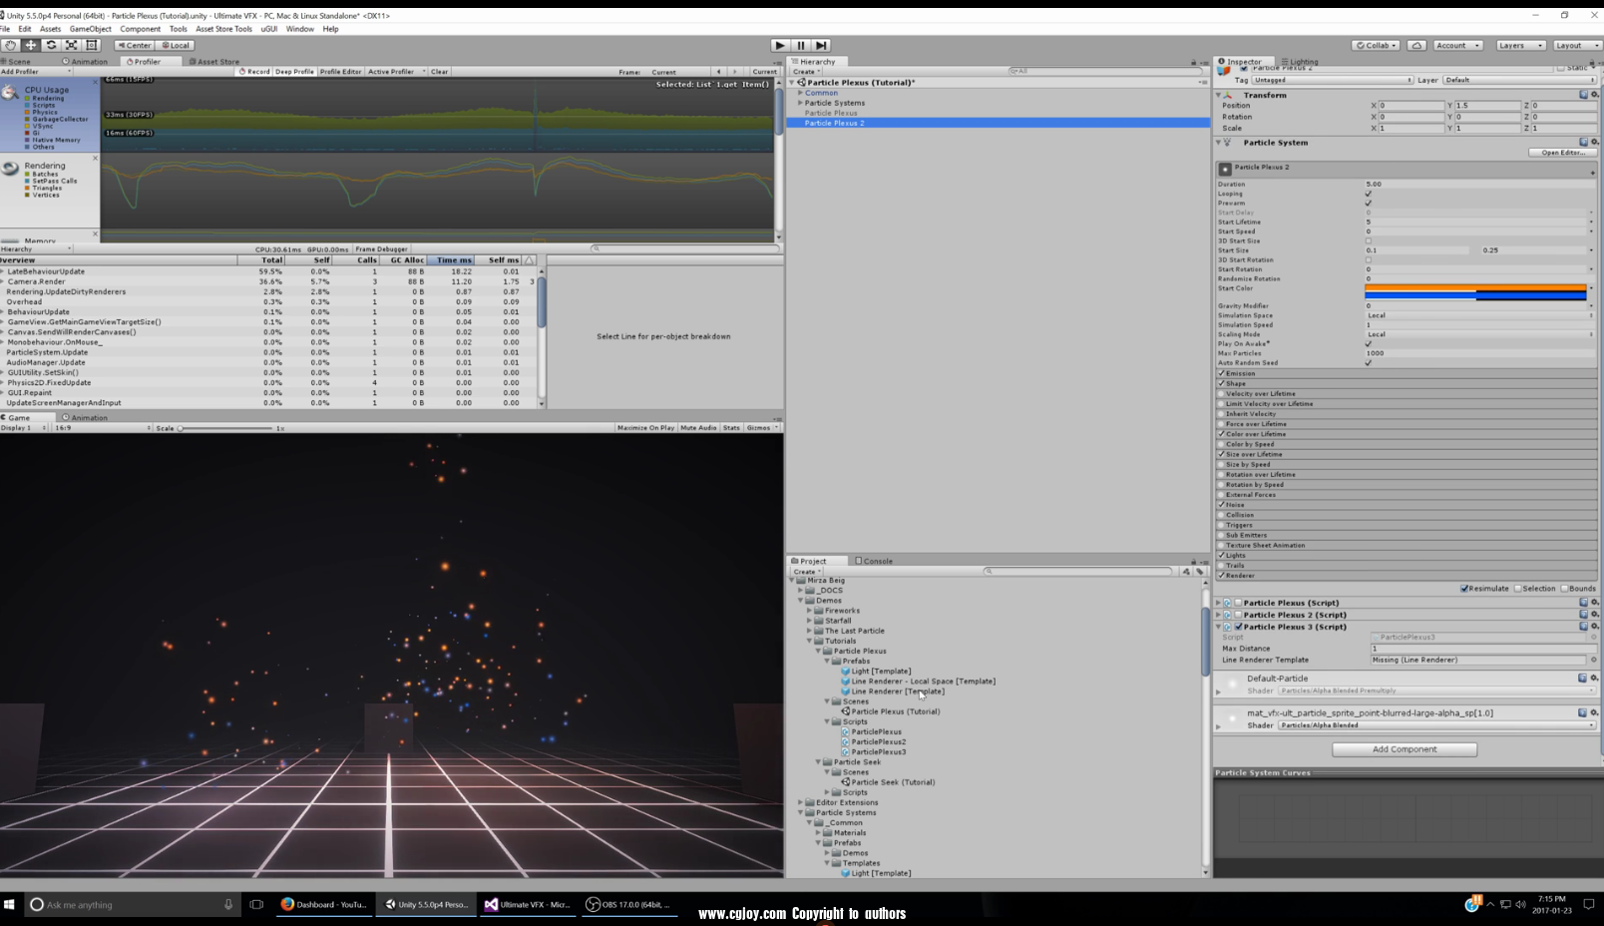The height and width of the screenshot is (926, 1604).
Task: Open the Account dropdown
Action: [x=1457, y=45]
